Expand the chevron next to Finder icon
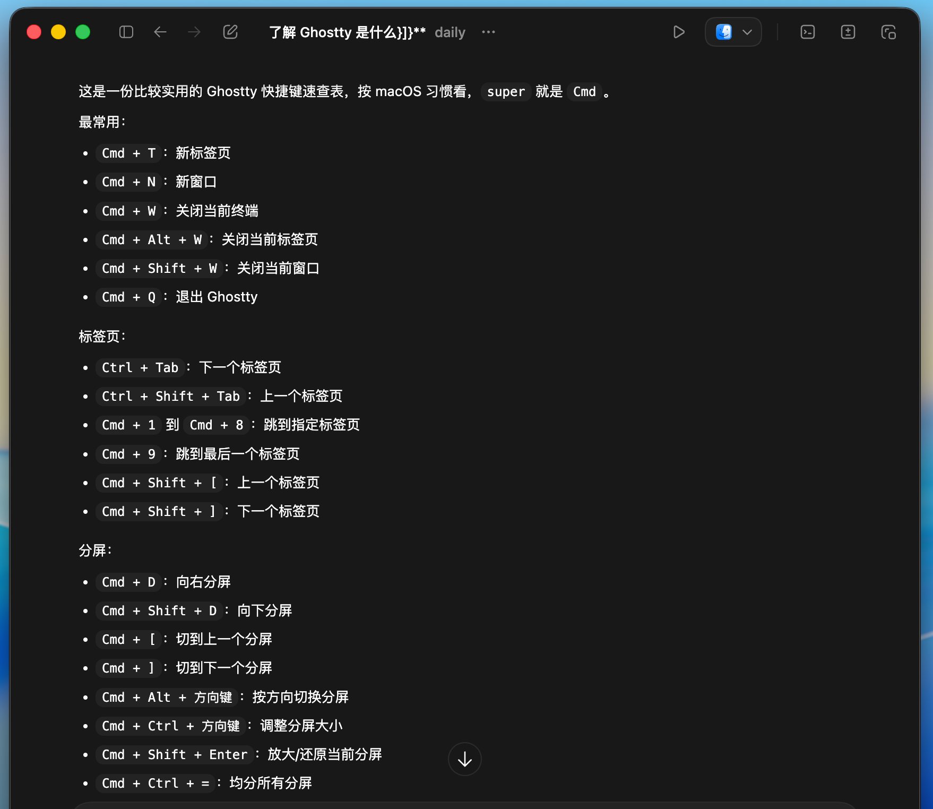 pyautogui.click(x=747, y=32)
